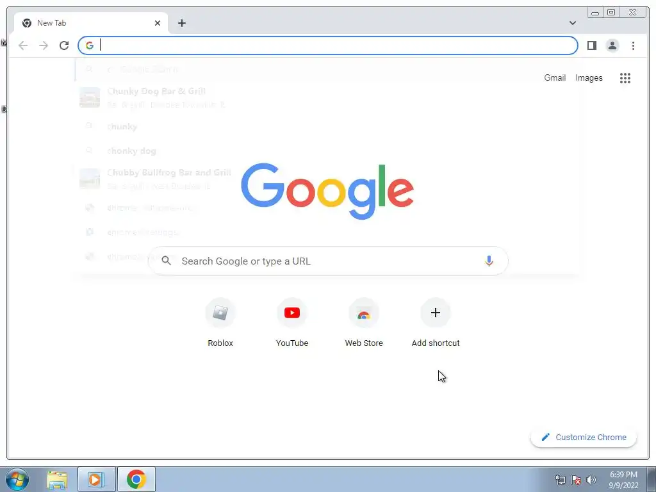Viewport: 656px width, 492px height.
Task: Start voice search with the microphone icon
Action: 489,261
